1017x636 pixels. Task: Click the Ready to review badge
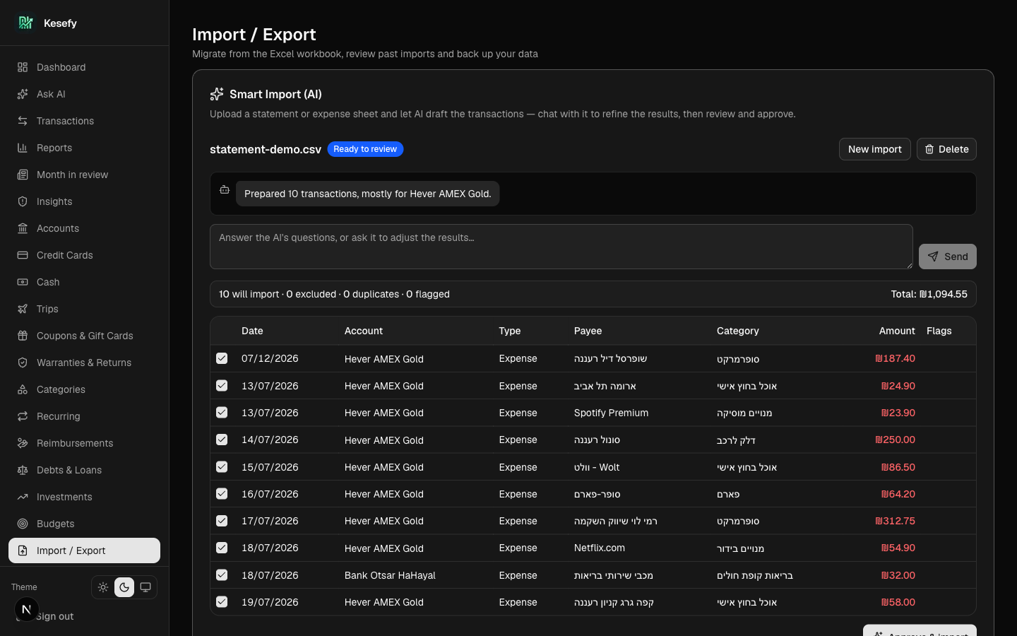[365, 149]
